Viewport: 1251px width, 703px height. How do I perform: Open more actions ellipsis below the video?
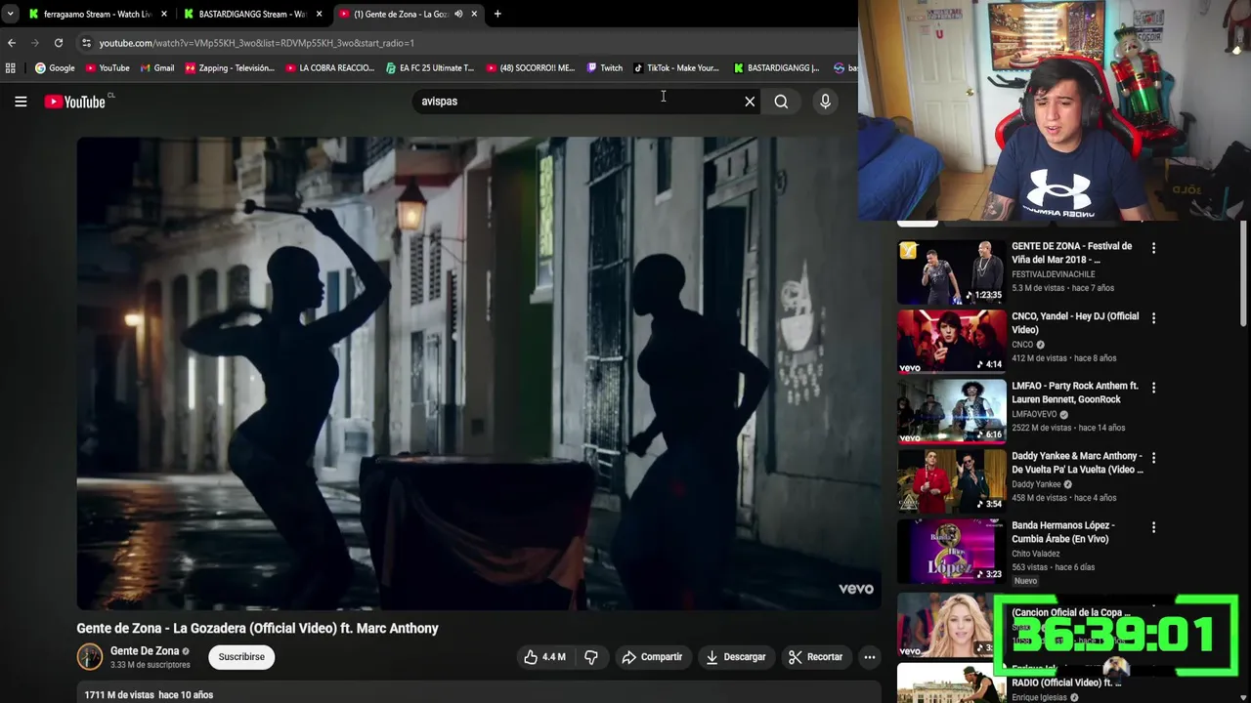point(869,657)
